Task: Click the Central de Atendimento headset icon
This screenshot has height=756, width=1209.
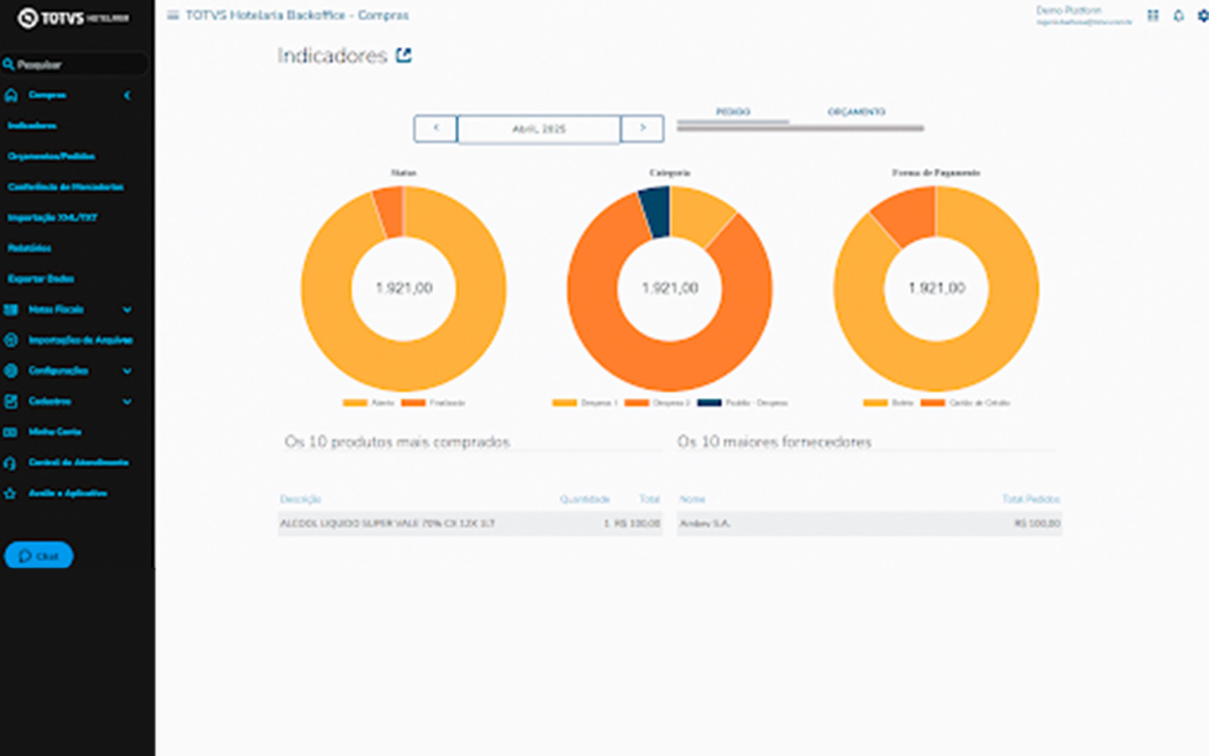Action: [11, 463]
